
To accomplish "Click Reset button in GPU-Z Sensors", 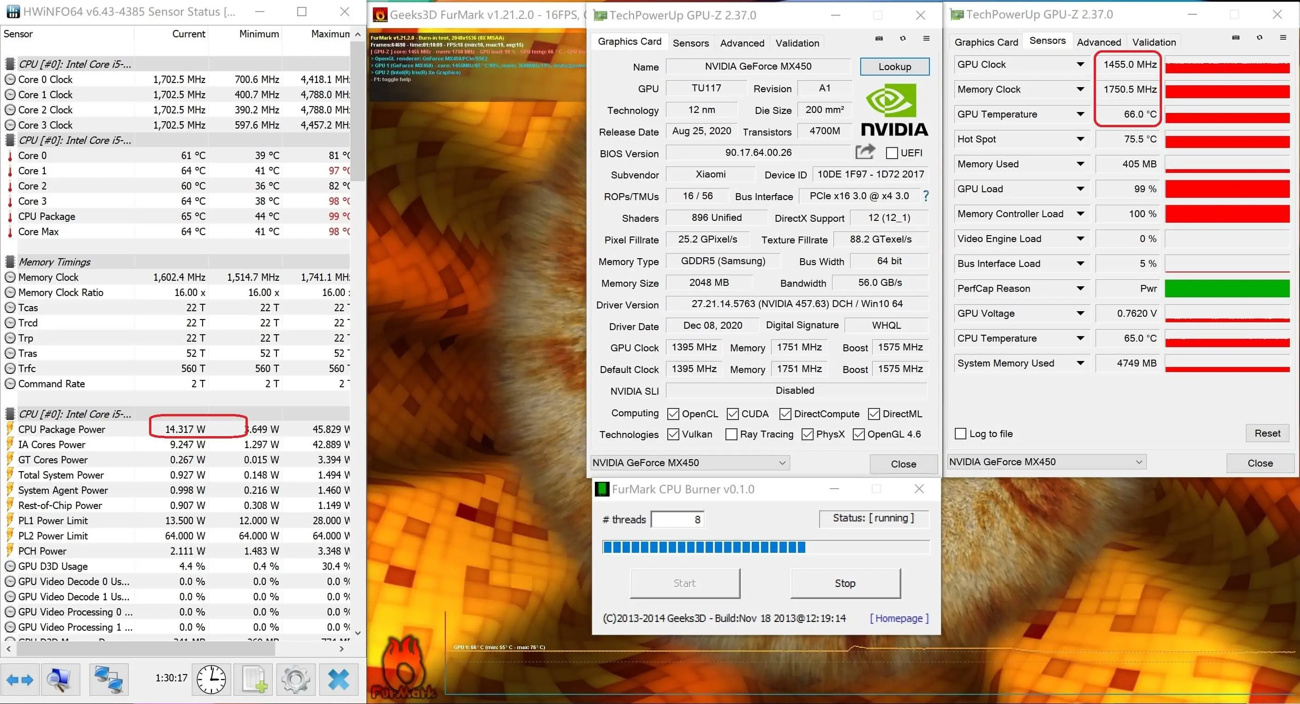I will pyautogui.click(x=1267, y=433).
